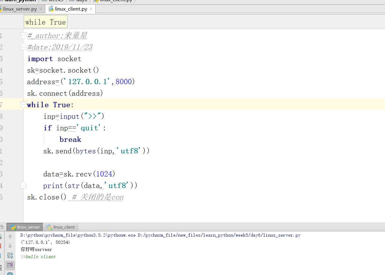
Task: Click the print(str(data,'utf8')) line
Action: coord(90,186)
